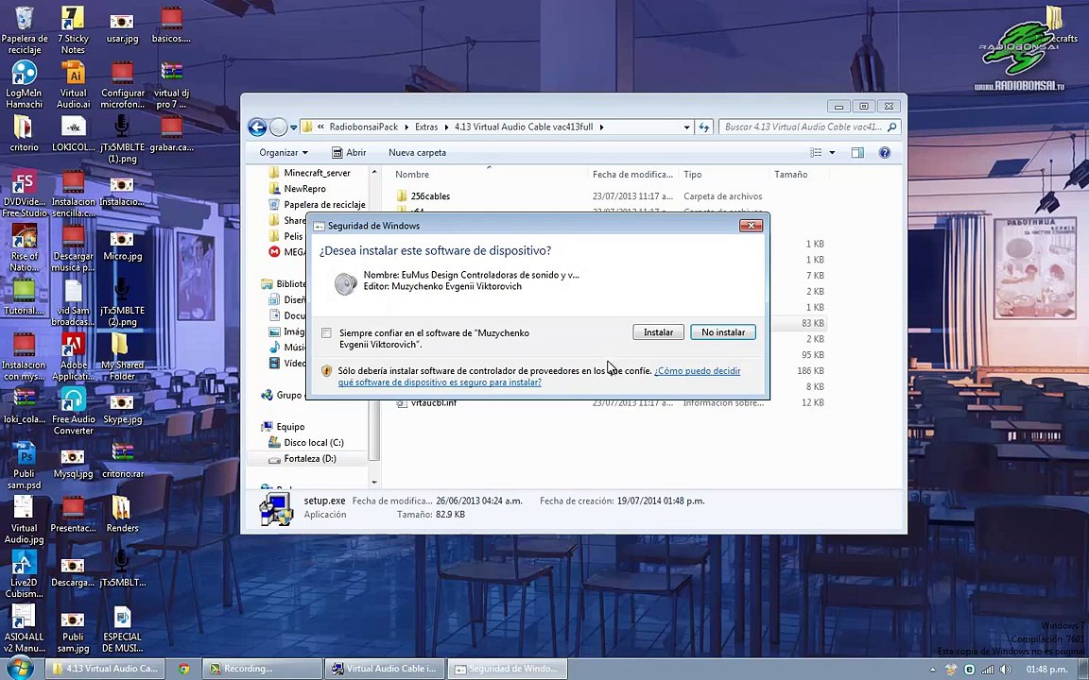Show hidden system tray icons

(933, 671)
